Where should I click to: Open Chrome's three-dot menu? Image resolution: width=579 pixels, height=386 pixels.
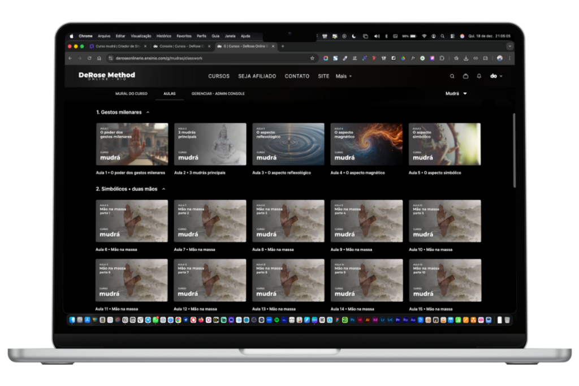point(509,58)
